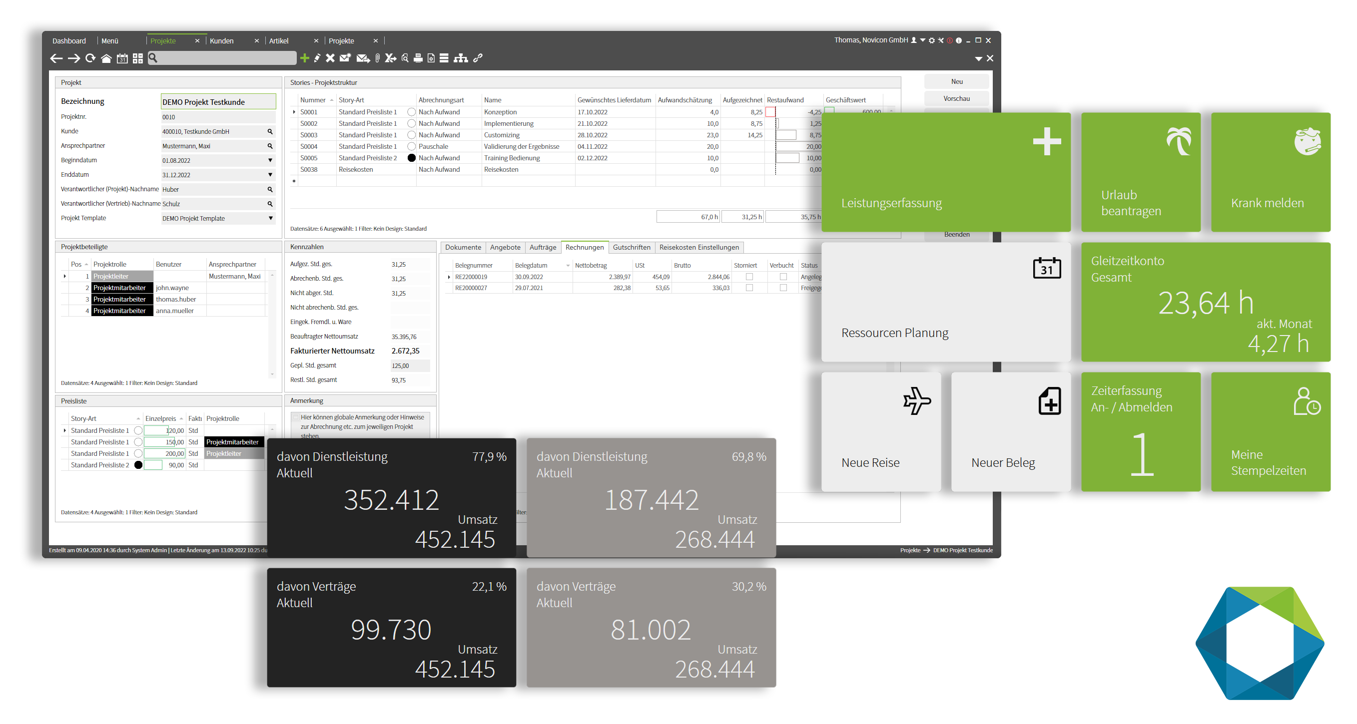Select radio button in the Konzeption row
Screen dimensions: 1357x724
click(x=411, y=112)
